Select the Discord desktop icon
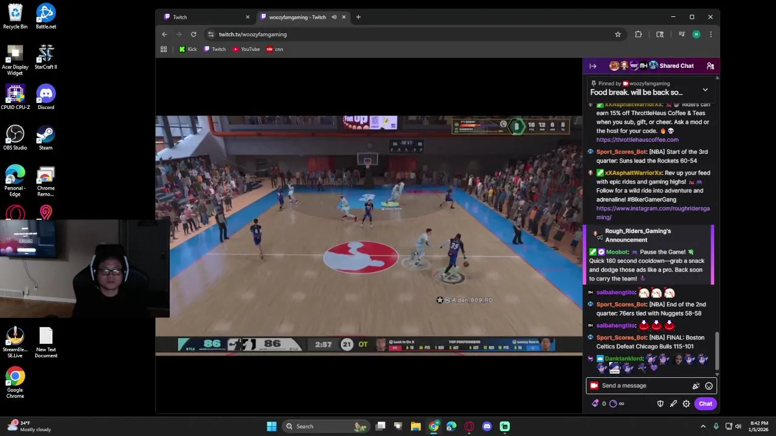The height and width of the screenshot is (436, 776). point(46,97)
